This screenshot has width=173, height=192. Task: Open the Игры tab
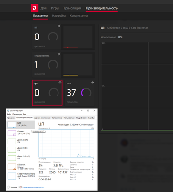pos(55,8)
